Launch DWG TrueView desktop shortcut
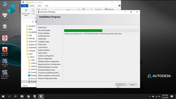The image size is (176, 99). pyautogui.click(x=5, y=40)
